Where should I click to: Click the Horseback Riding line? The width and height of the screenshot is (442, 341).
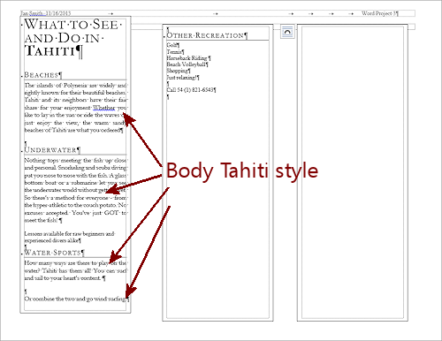pyautogui.click(x=188, y=58)
